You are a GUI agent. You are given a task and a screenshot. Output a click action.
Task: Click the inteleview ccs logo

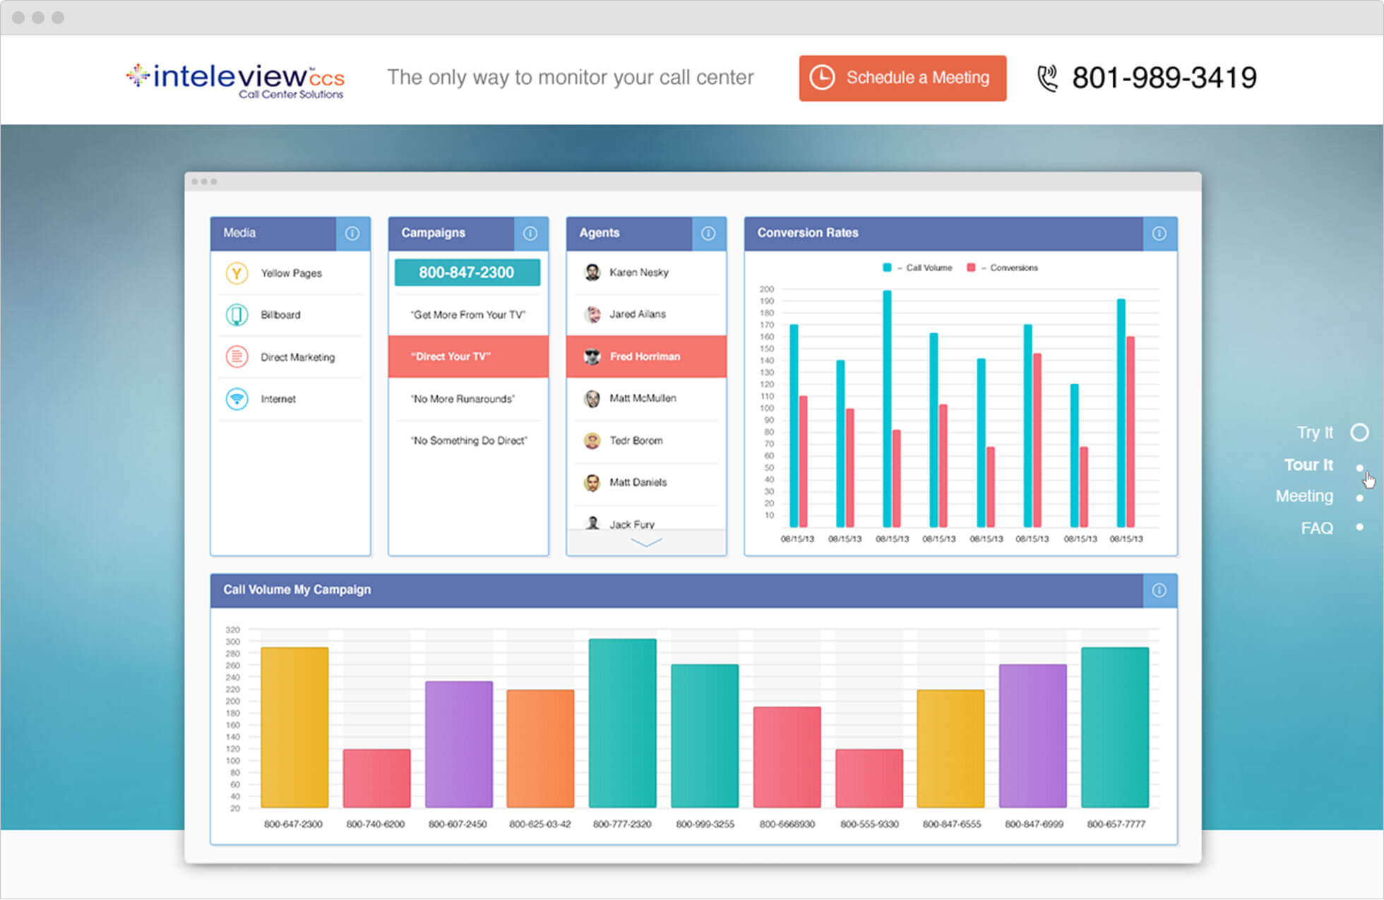[x=235, y=80]
